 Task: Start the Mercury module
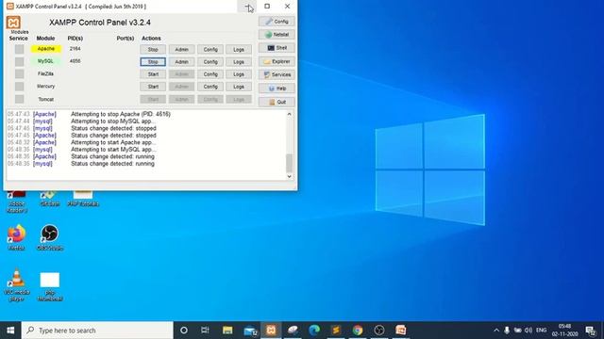(153, 87)
